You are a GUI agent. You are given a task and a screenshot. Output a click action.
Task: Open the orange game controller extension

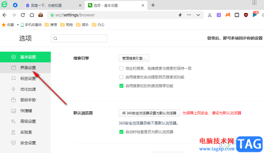[228, 15]
